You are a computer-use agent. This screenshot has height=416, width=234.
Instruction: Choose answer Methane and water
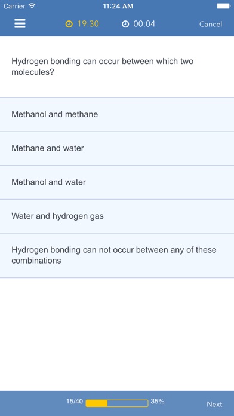[117, 148]
